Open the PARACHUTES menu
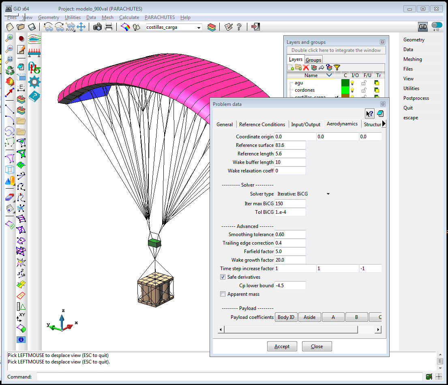448x385 pixels. [x=160, y=17]
